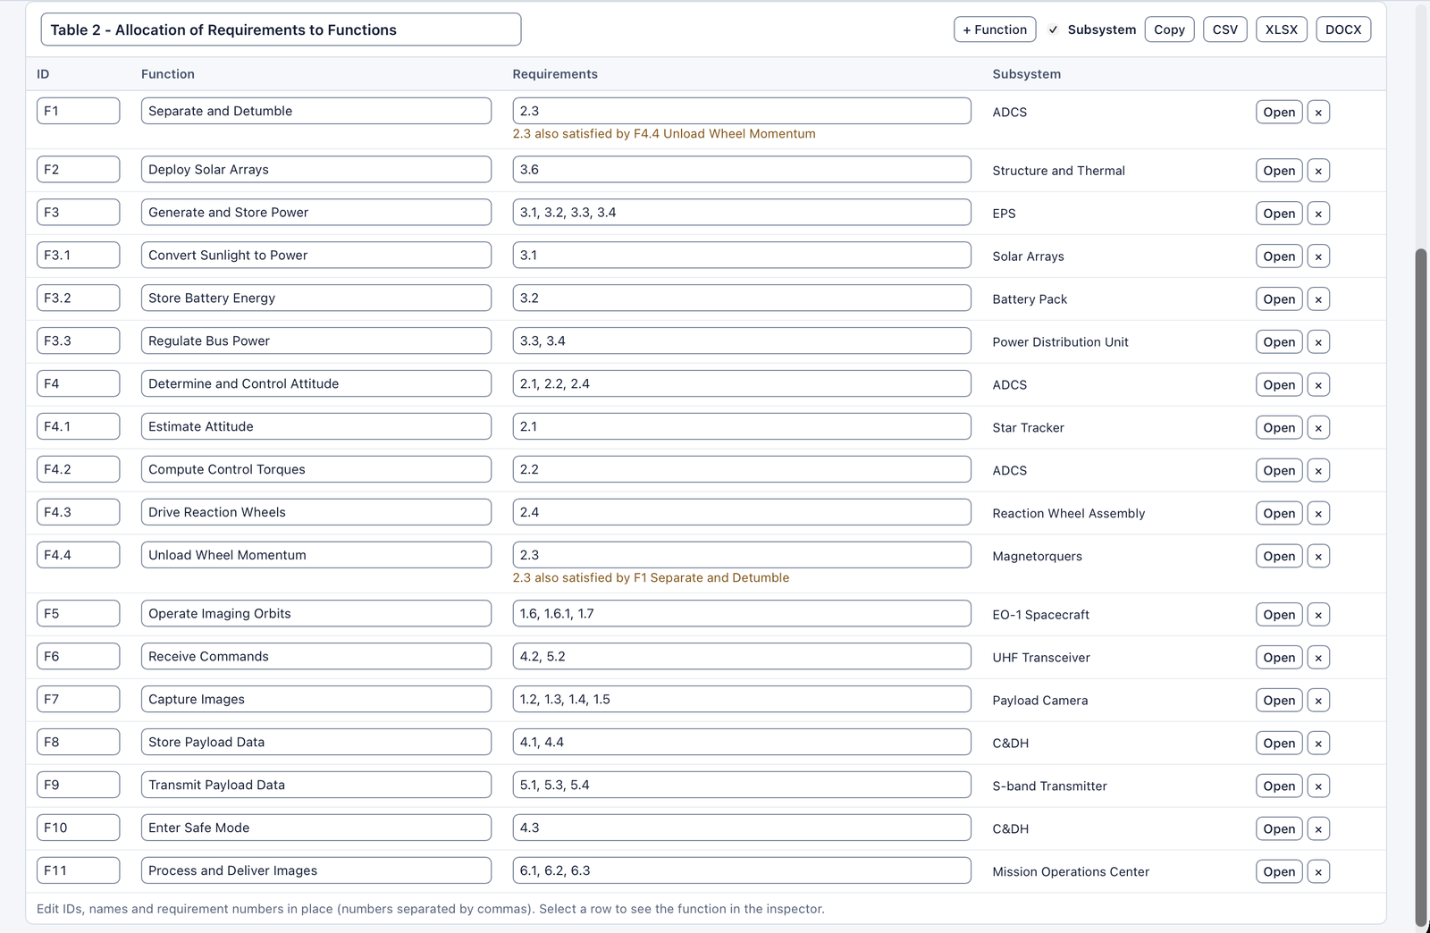This screenshot has width=1430, height=933.
Task: Delete the F4.4 Unload Wheel Momentum row
Action: coord(1318,557)
